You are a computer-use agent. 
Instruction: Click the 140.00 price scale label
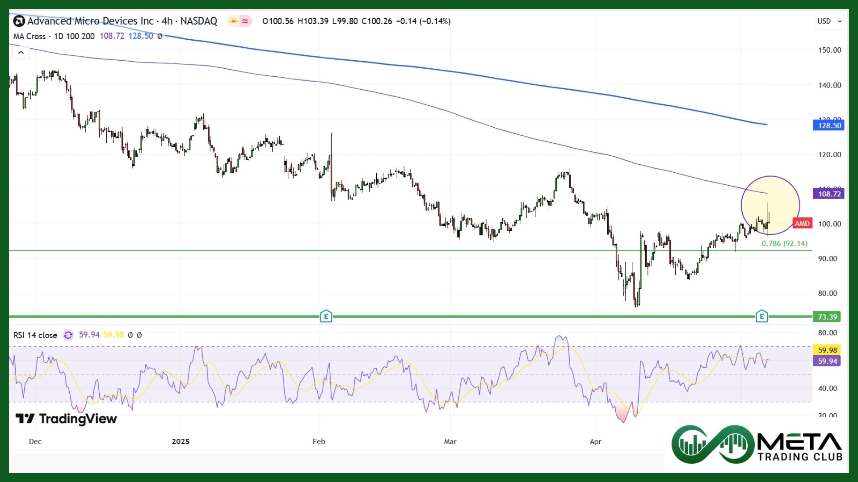click(x=829, y=85)
